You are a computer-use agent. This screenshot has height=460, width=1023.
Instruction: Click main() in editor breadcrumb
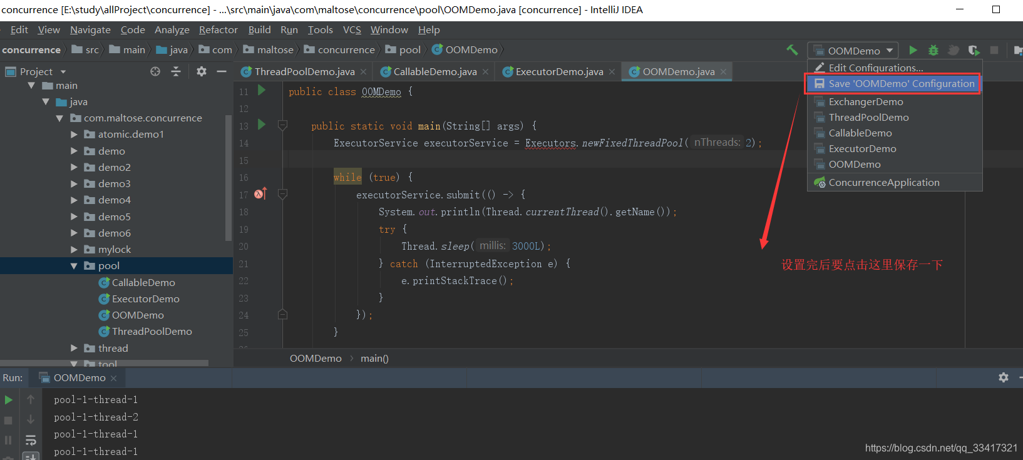[374, 358]
